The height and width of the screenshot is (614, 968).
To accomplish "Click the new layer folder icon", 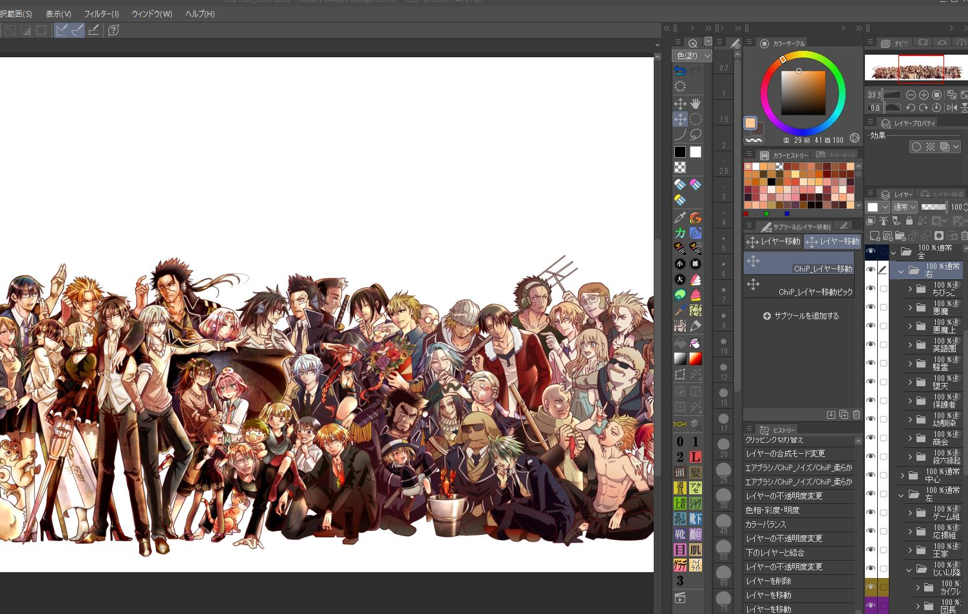I will 900,236.
